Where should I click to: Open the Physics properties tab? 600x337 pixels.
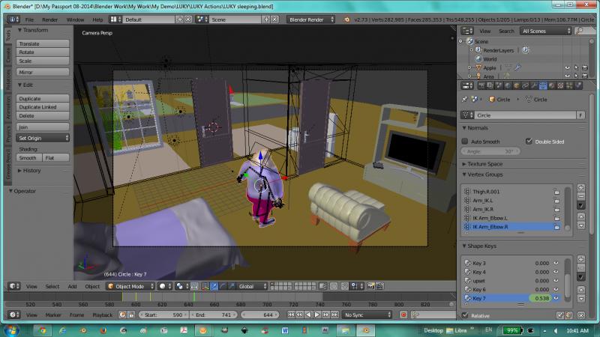578,86
